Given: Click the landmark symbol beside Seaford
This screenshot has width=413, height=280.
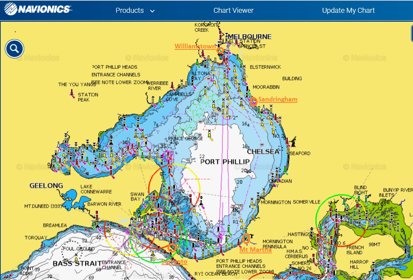Looking at the screenshot, I should [293, 143].
